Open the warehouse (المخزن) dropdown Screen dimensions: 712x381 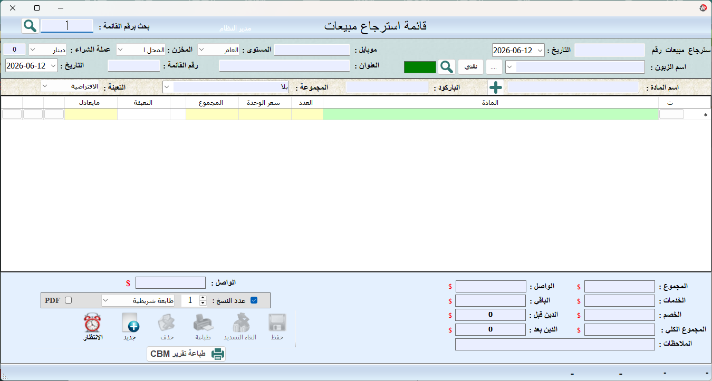[120, 50]
